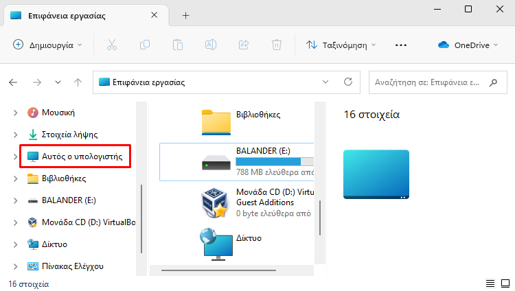Click the Δίκτυο label in file list

(x=249, y=238)
